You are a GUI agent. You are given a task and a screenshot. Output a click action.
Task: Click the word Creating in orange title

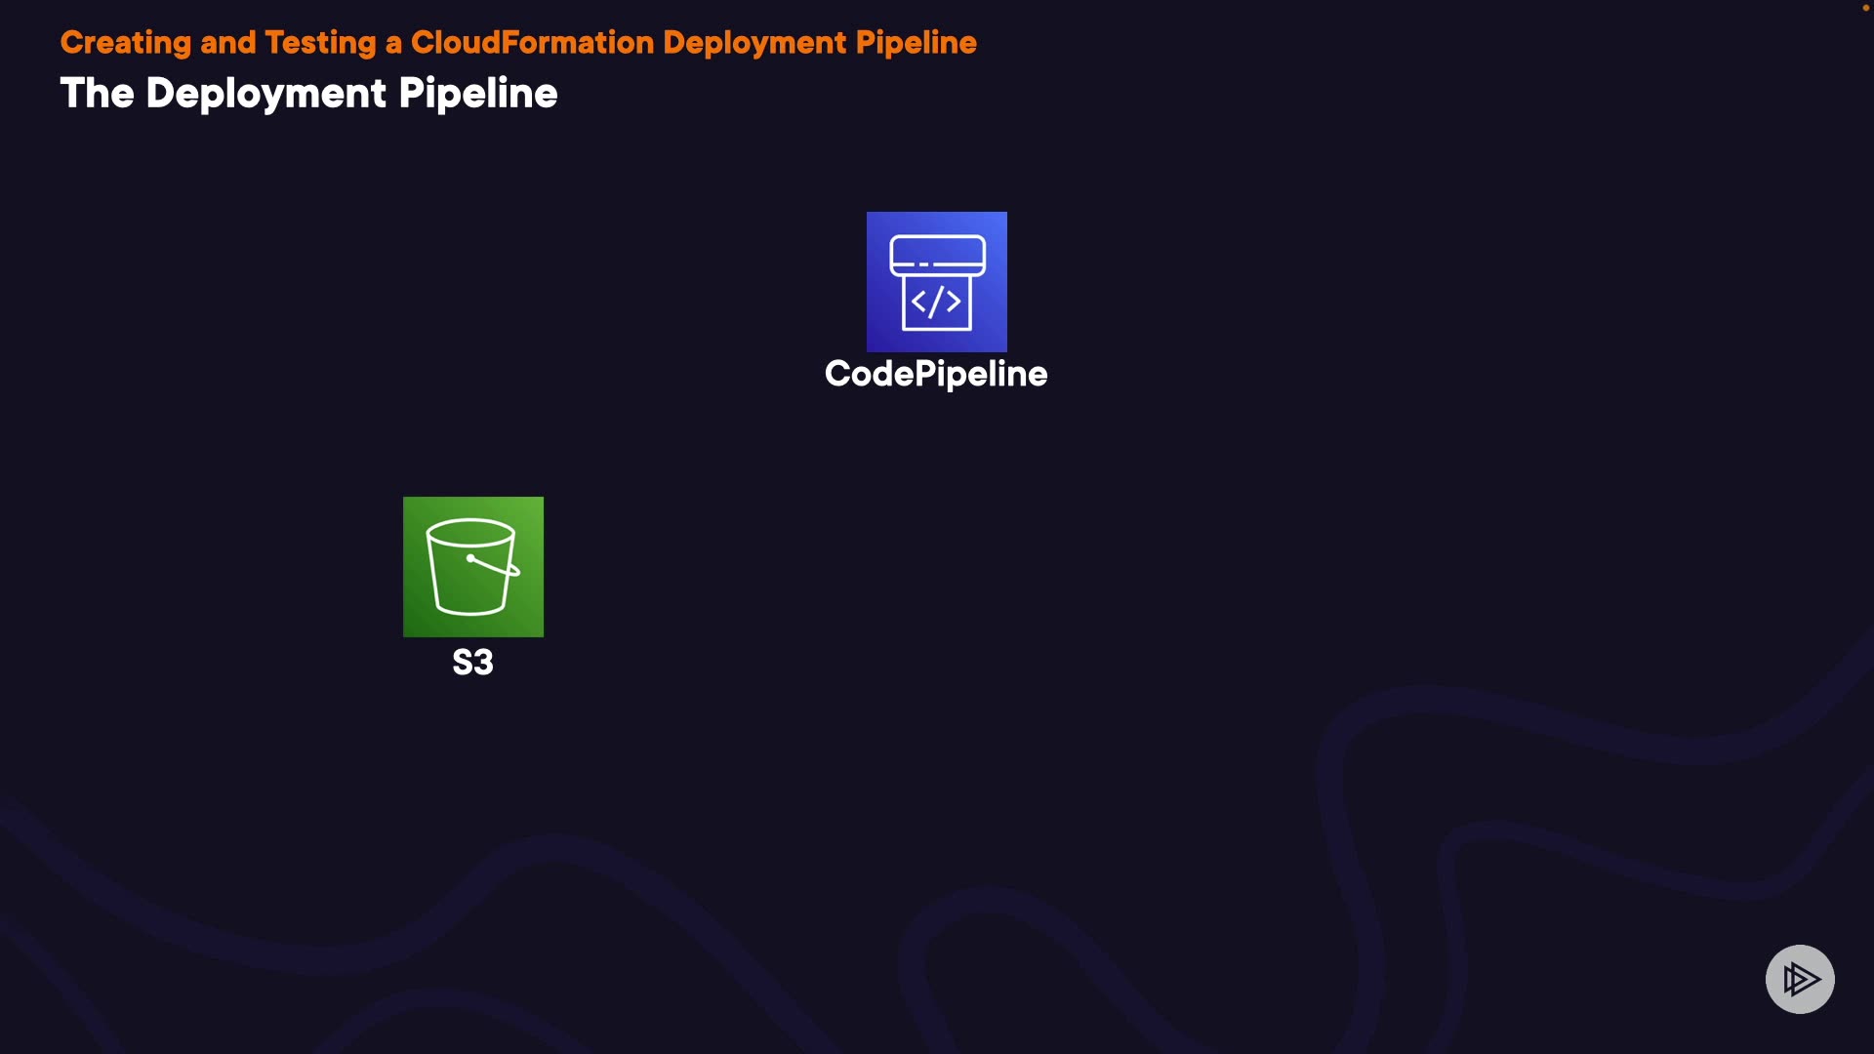click(126, 43)
